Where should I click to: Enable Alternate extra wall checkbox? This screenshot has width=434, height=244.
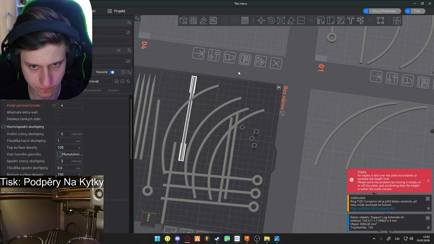(57, 112)
